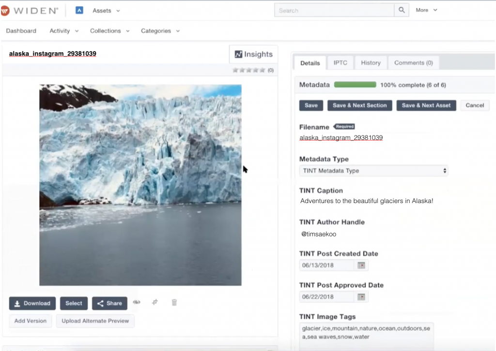Click the TINT Image Tags field
The height and width of the screenshot is (351, 496).
tap(366, 336)
